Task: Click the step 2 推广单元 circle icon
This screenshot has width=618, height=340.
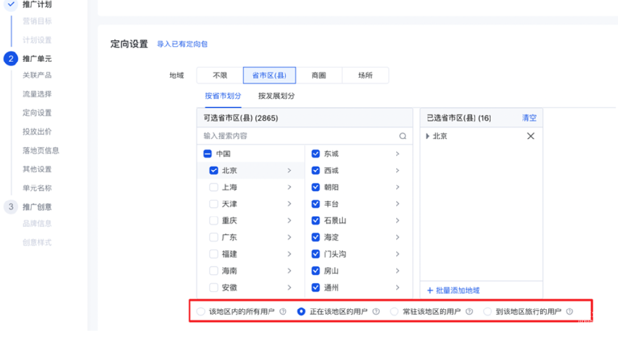Action: click(x=11, y=59)
